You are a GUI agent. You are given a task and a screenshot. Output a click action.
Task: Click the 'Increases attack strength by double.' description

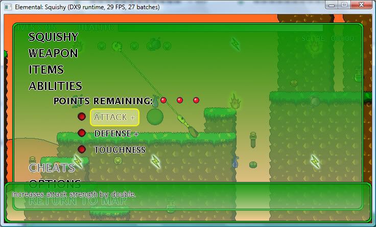pyautogui.click(x=74, y=194)
